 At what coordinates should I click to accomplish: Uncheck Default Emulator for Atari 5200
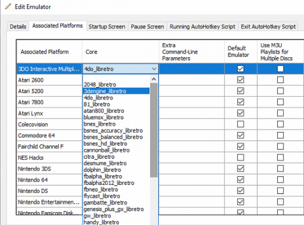click(241, 91)
